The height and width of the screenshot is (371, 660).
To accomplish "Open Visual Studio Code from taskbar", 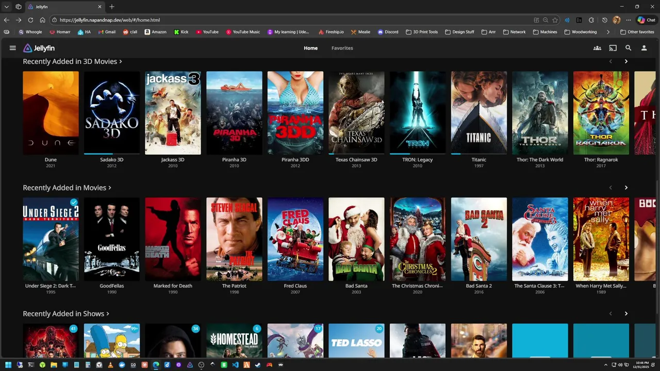I will coord(235,365).
